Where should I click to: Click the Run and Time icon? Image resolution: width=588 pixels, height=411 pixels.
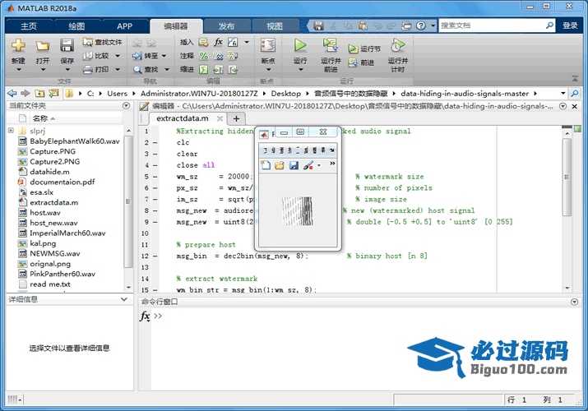397,46
